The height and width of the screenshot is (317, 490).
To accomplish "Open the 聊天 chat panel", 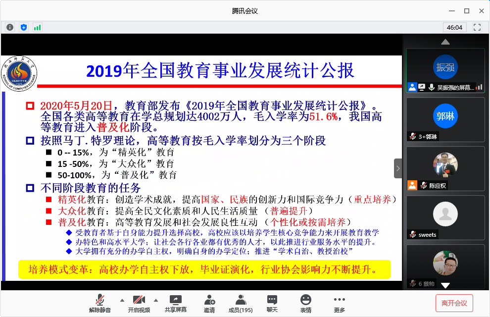I will click(272, 303).
